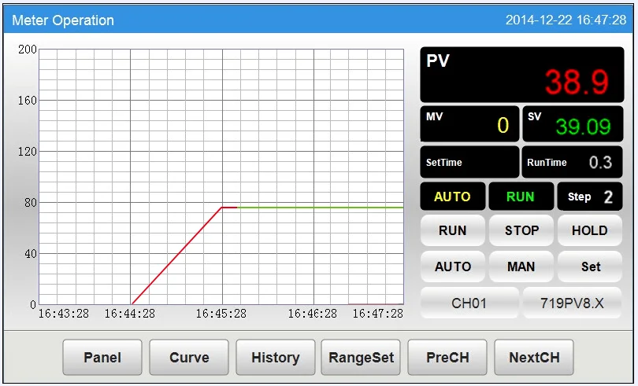Screen dimensions: 638x386
Task: Click the 160 y-axis label
Action: 28,101
